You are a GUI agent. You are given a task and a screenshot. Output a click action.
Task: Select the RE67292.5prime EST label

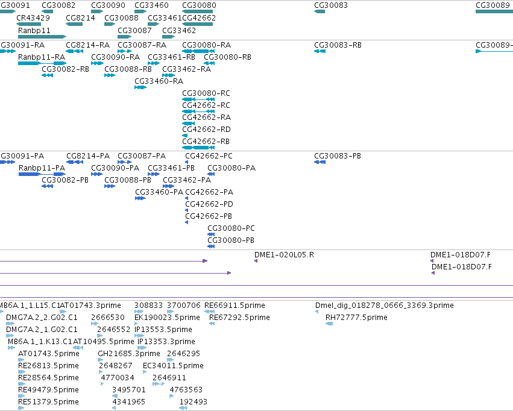tap(239, 318)
